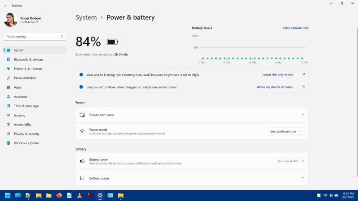Click the back arrow in Settings title bar
This screenshot has height=201, width=358.
[5, 3]
